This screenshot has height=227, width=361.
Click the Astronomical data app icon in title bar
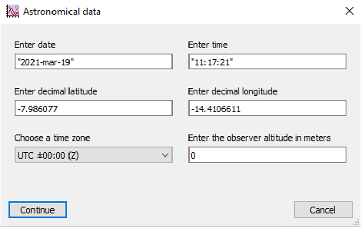click(x=12, y=11)
